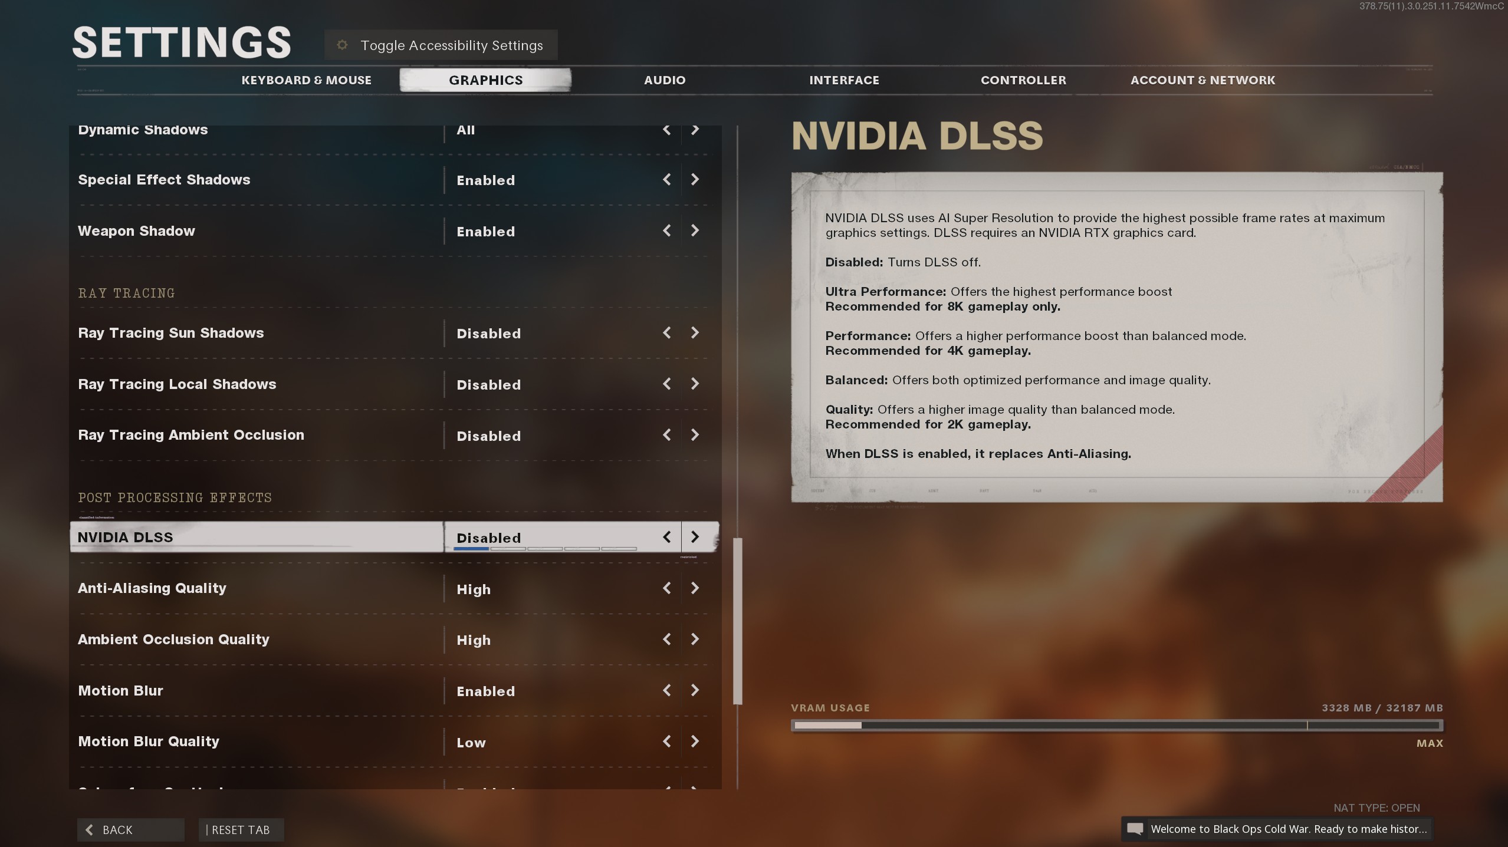Click right arrow for Dynamic Shadows
The height and width of the screenshot is (847, 1508).
[x=695, y=130]
